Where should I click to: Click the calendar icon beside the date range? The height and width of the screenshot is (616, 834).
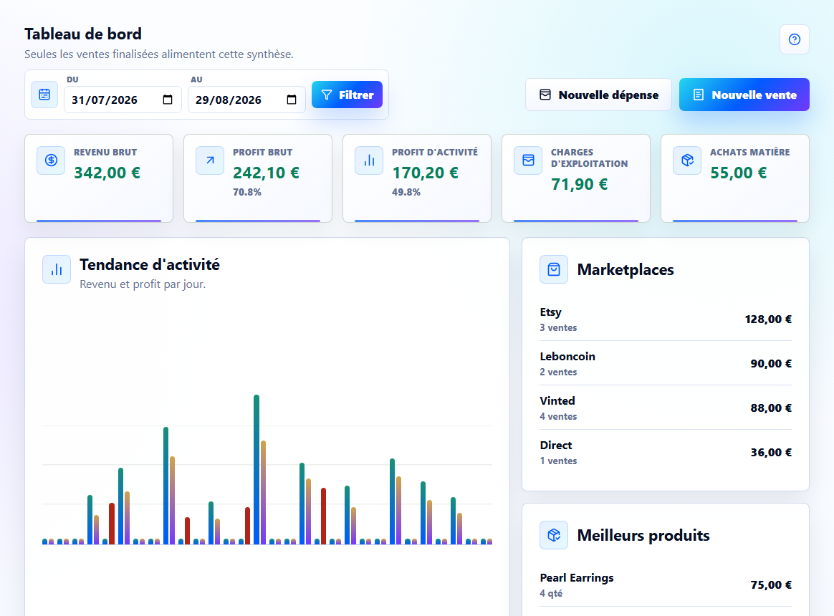click(44, 95)
